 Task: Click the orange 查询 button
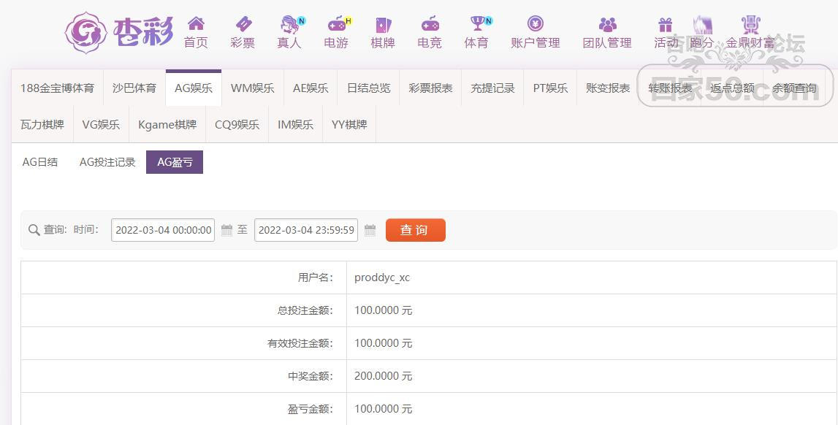point(415,230)
